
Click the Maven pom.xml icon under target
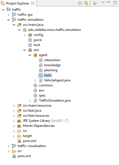click(19, 141)
